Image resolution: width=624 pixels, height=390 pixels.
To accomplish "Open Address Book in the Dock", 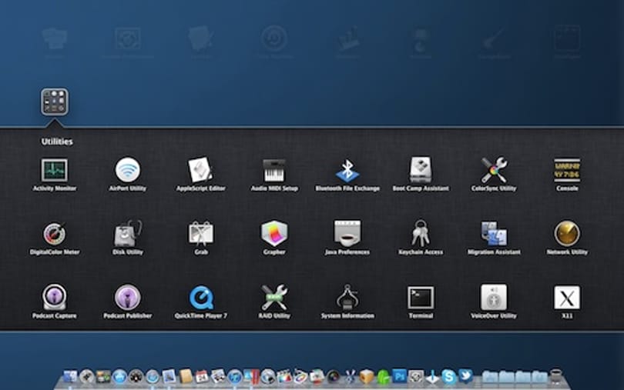I will (186, 376).
